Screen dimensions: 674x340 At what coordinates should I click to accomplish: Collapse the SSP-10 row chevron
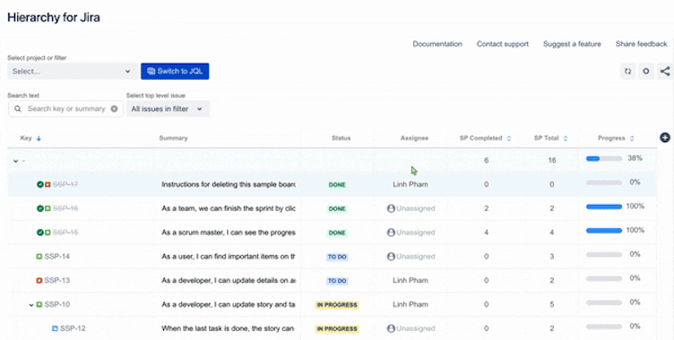[x=31, y=305]
